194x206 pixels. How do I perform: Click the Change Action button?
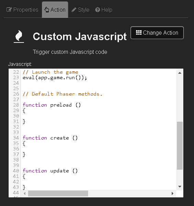(x=157, y=33)
